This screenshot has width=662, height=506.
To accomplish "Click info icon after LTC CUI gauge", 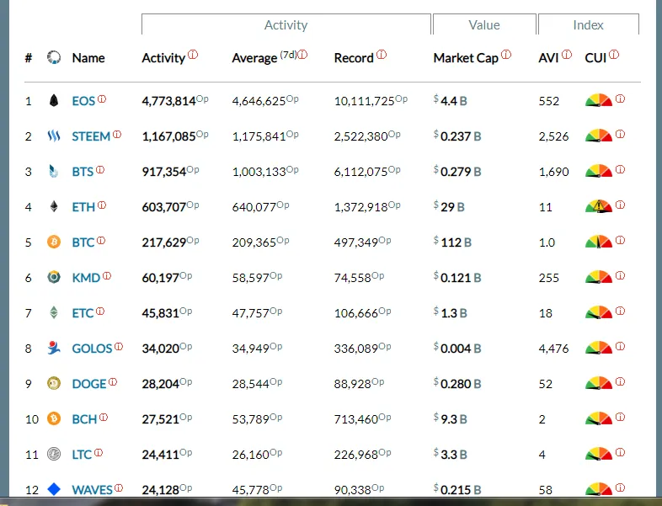I will click(620, 452).
